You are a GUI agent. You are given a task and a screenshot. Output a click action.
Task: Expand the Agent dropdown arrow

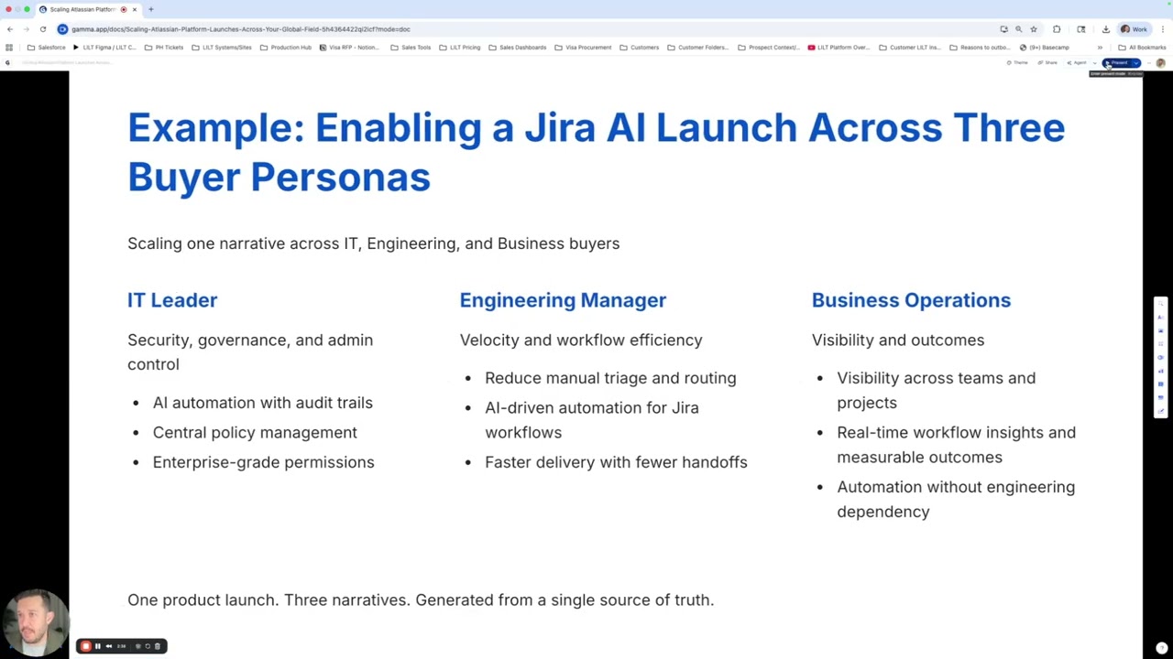coord(1094,63)
